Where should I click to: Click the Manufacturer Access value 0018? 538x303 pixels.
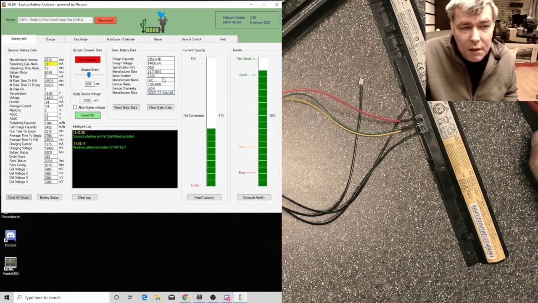51,60
